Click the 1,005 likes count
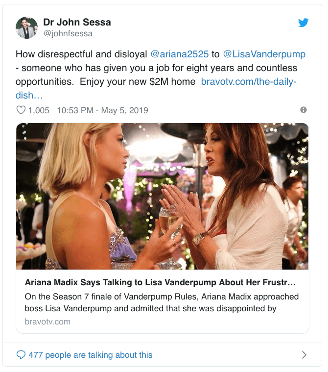The image size is (328, 372). point(39,110)
